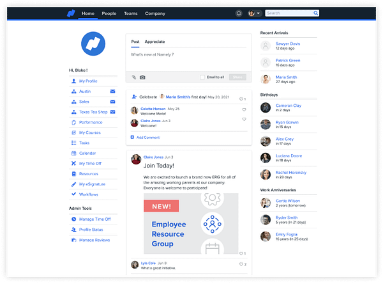
Task: Open My Time Off in sidebar
Action: 90,164
